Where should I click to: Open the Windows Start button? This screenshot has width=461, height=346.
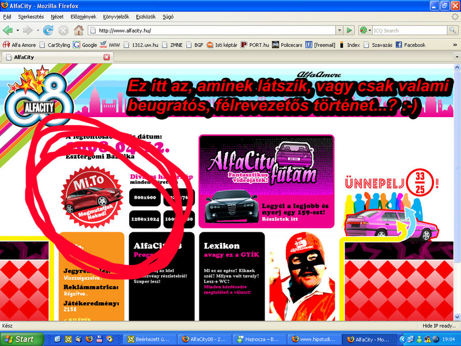[22, 339]
